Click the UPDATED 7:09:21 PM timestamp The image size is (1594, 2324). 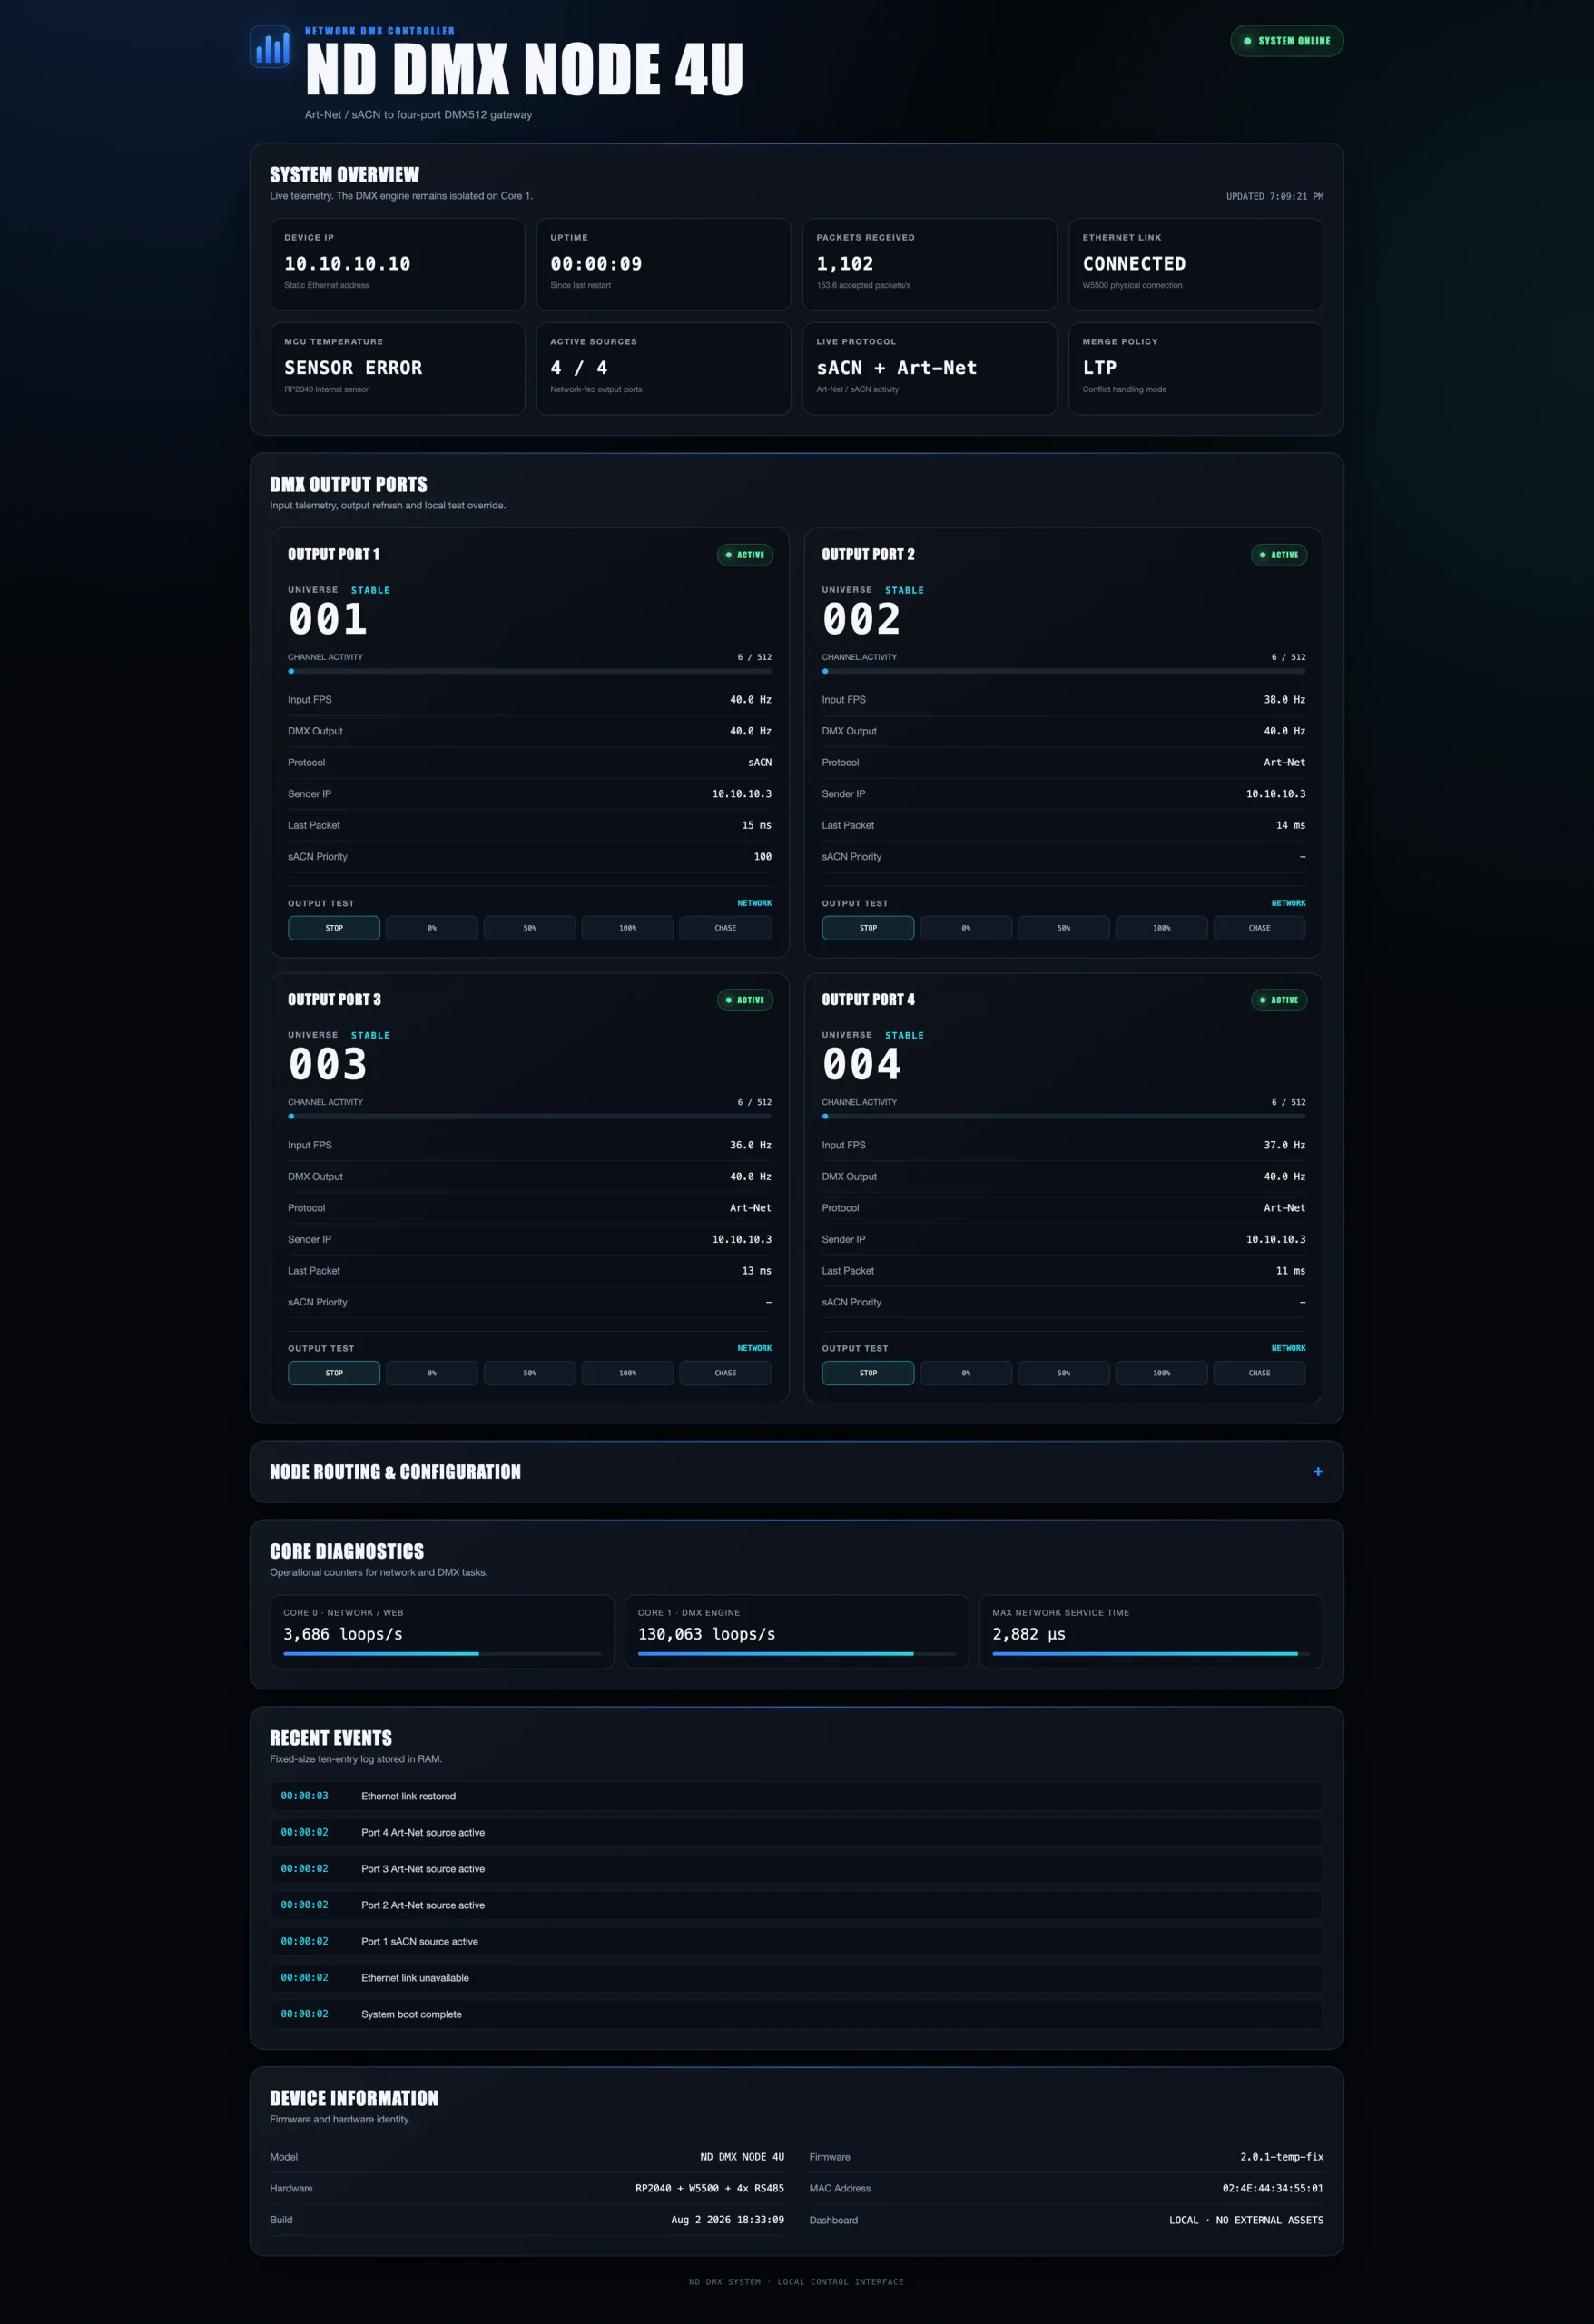point(1274,197)
